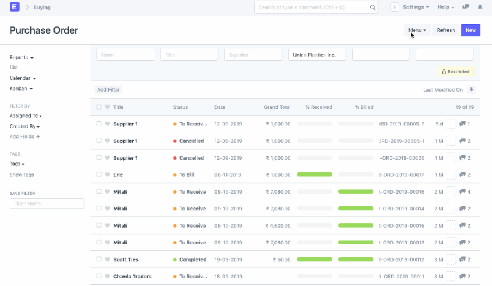Click the Add Filter button

[x=108, y=90]
